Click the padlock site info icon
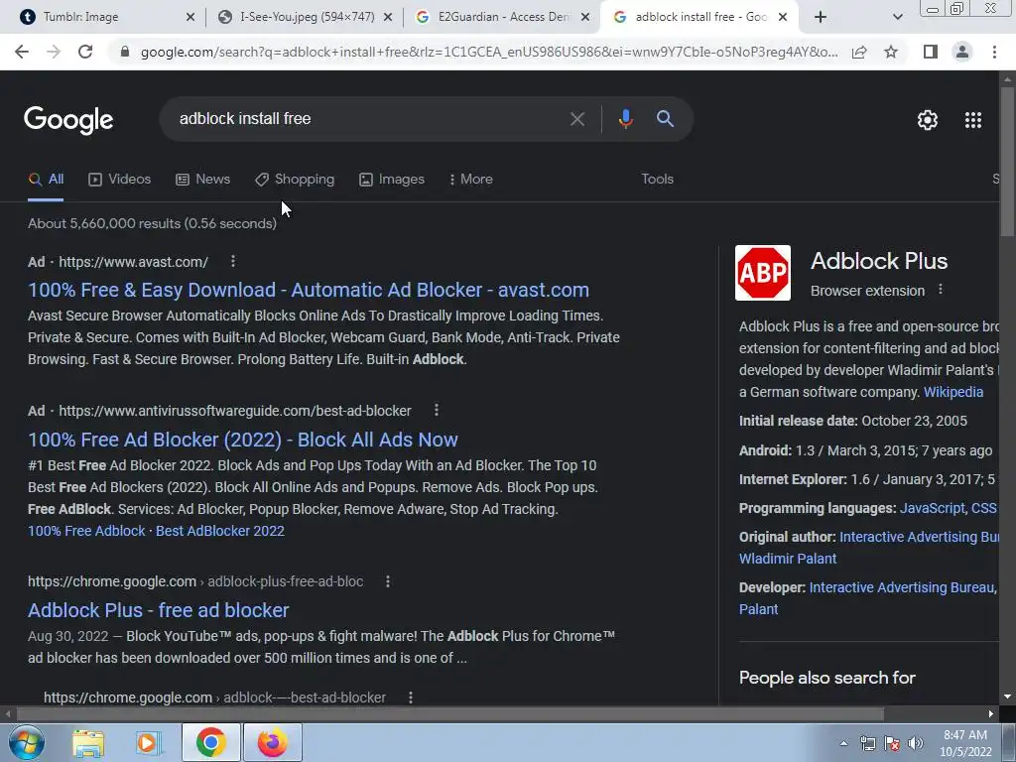This screenshot has width=1016, height=762. pyautogui.click(x=125, y=52)
